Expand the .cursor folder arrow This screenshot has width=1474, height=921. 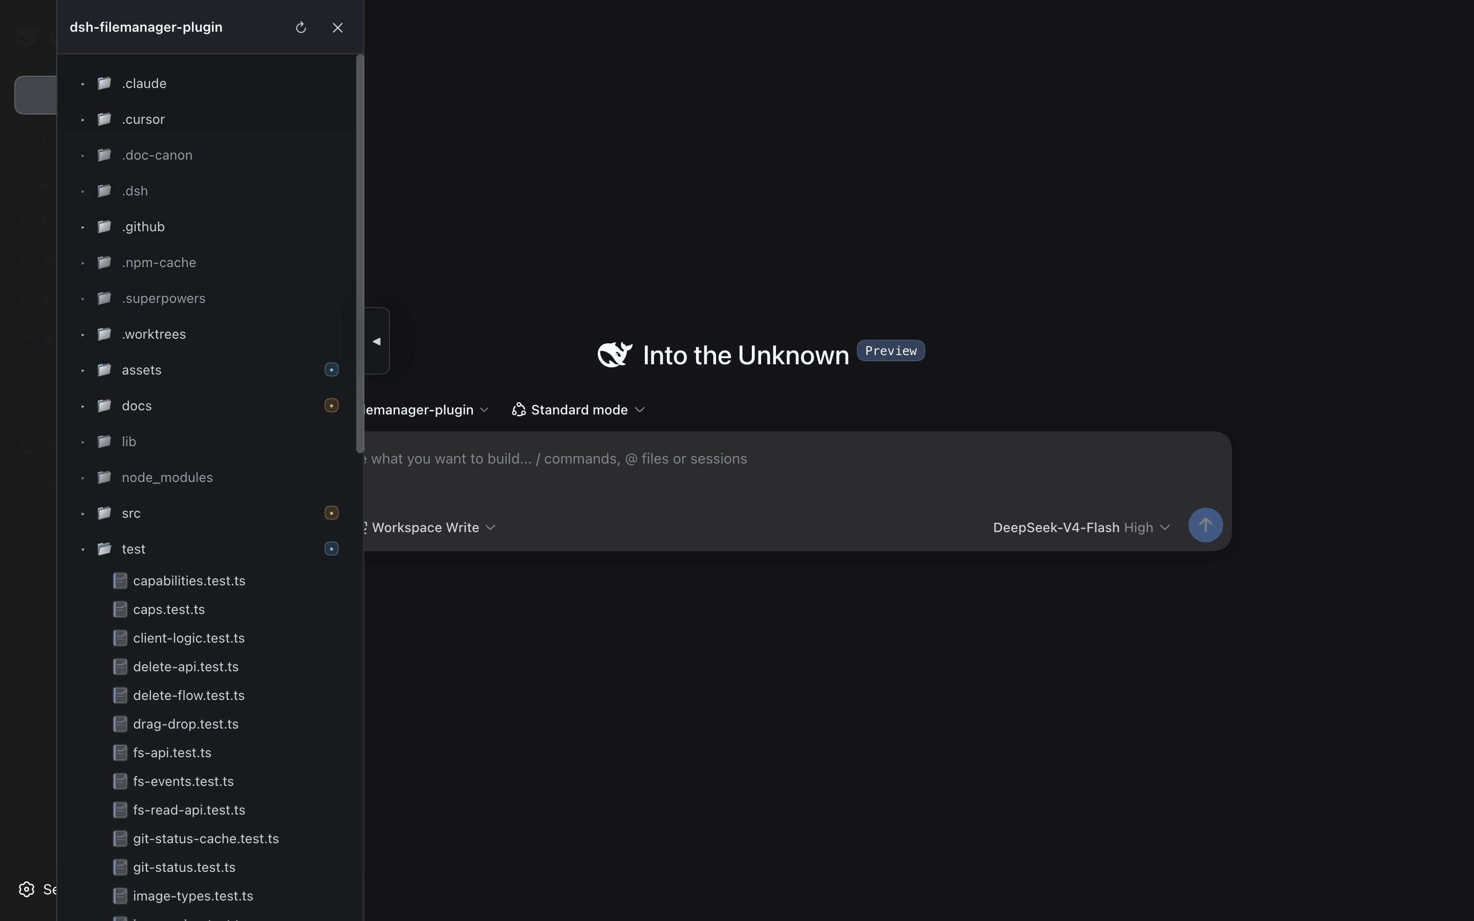pos(83,119)
